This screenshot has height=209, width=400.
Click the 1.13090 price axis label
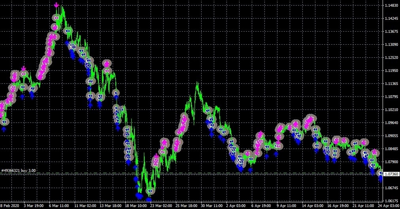(x=391, y=44)
